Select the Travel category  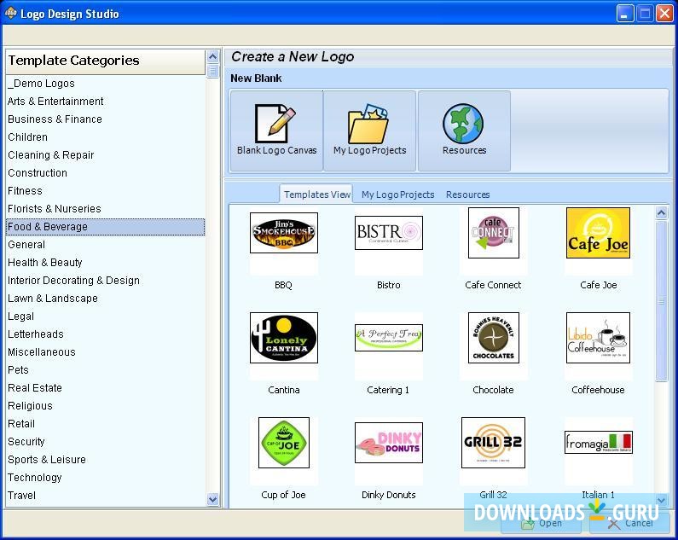click(x=105, y=496)
